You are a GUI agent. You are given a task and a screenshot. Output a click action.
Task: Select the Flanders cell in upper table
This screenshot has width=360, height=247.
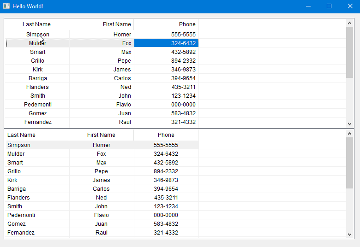coord(37,87)
